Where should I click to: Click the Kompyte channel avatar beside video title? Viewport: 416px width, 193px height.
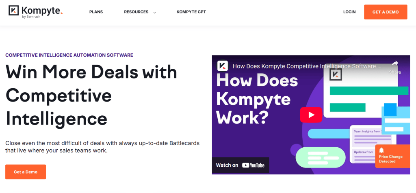(222, 66)
